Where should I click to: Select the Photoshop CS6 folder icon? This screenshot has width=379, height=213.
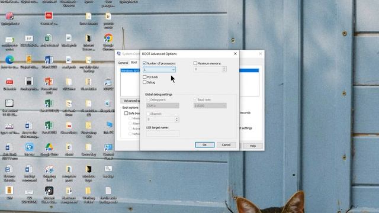88,125
